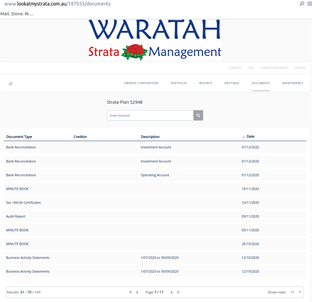
Task: Click the 16/11/2020 date cell
Action: pos(250,189)
